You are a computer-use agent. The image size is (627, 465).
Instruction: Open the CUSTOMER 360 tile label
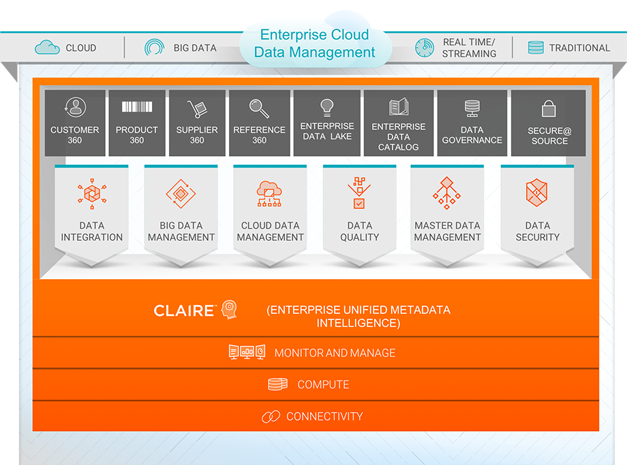click(x=75, y=135)
